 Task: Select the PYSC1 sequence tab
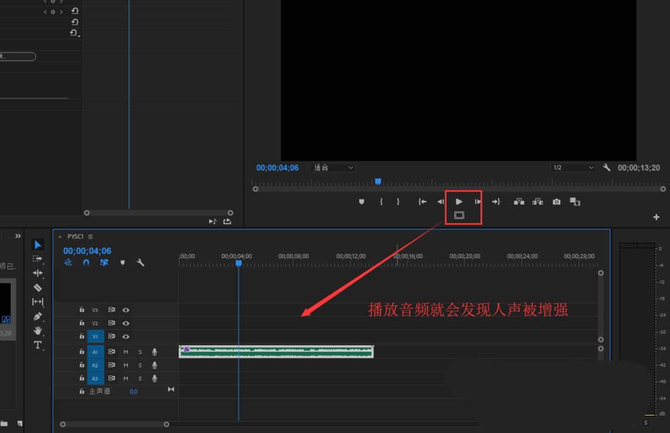(x=75, y=236)
